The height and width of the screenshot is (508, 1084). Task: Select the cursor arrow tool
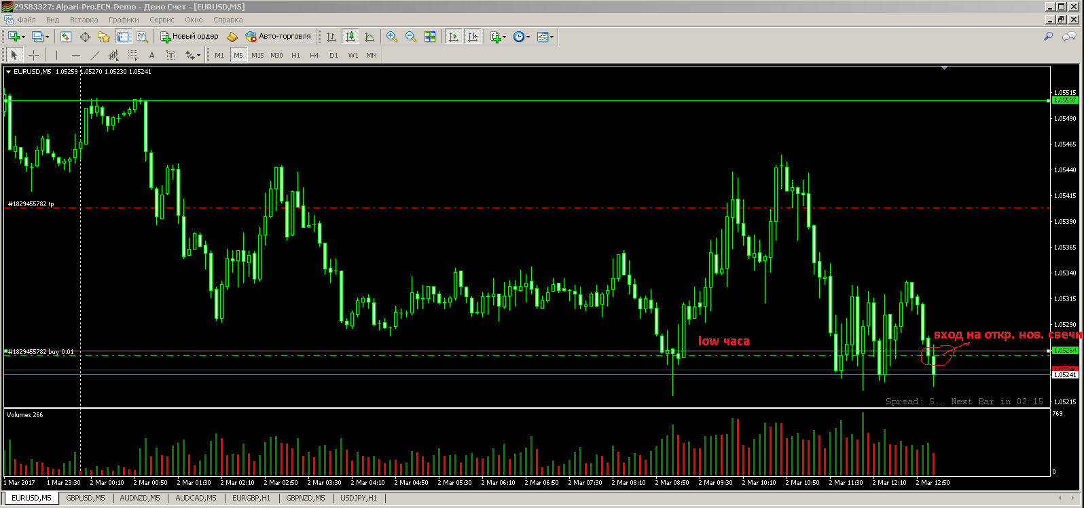click(14, 55)
